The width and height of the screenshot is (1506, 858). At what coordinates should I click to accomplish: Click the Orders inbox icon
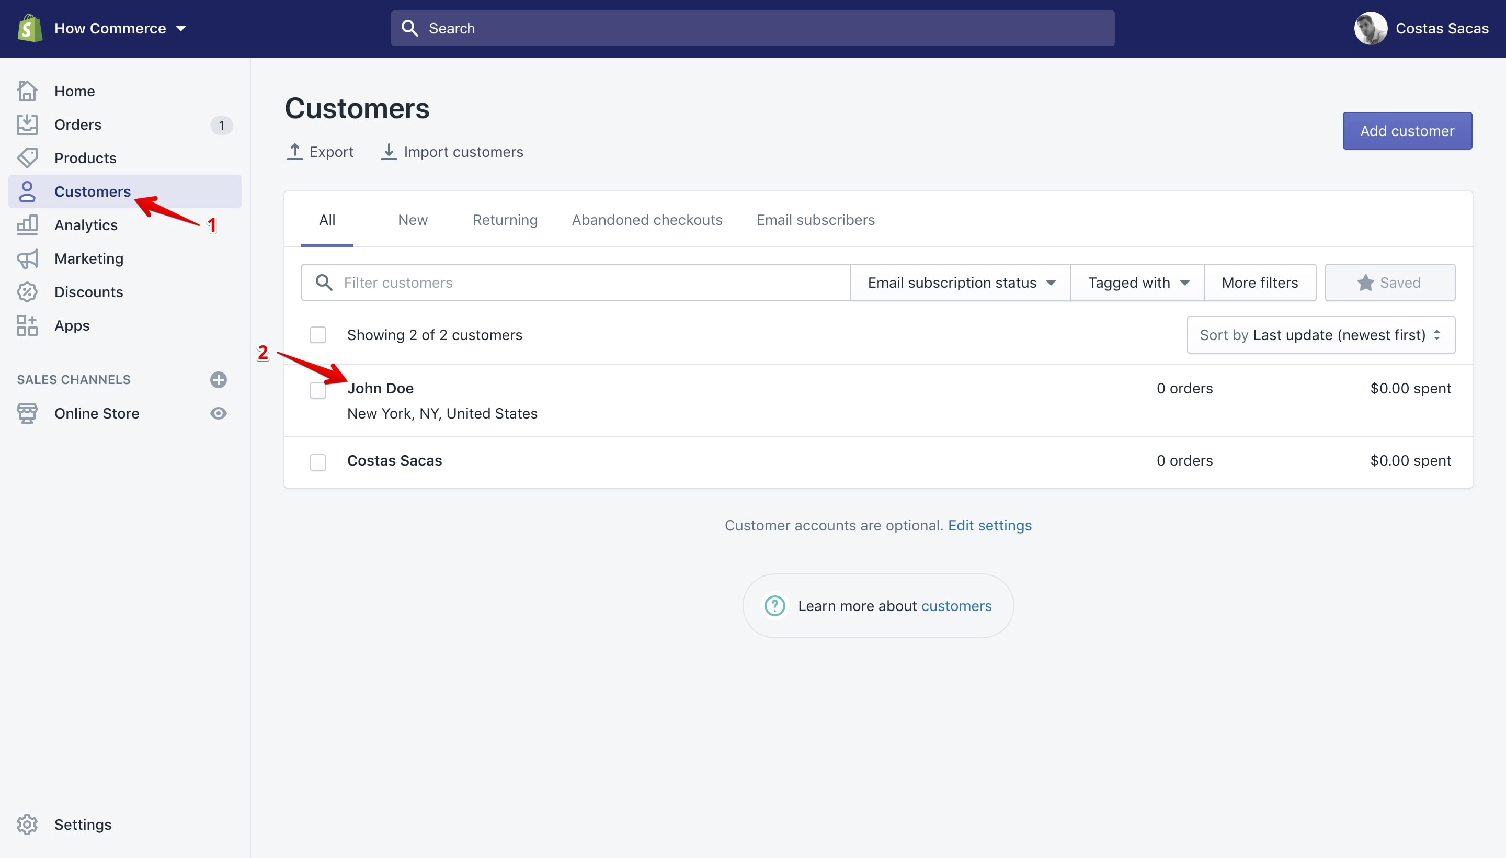click(27, 125)
